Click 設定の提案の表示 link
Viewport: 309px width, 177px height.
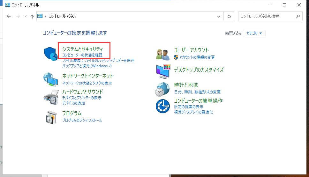click(189, 107)
